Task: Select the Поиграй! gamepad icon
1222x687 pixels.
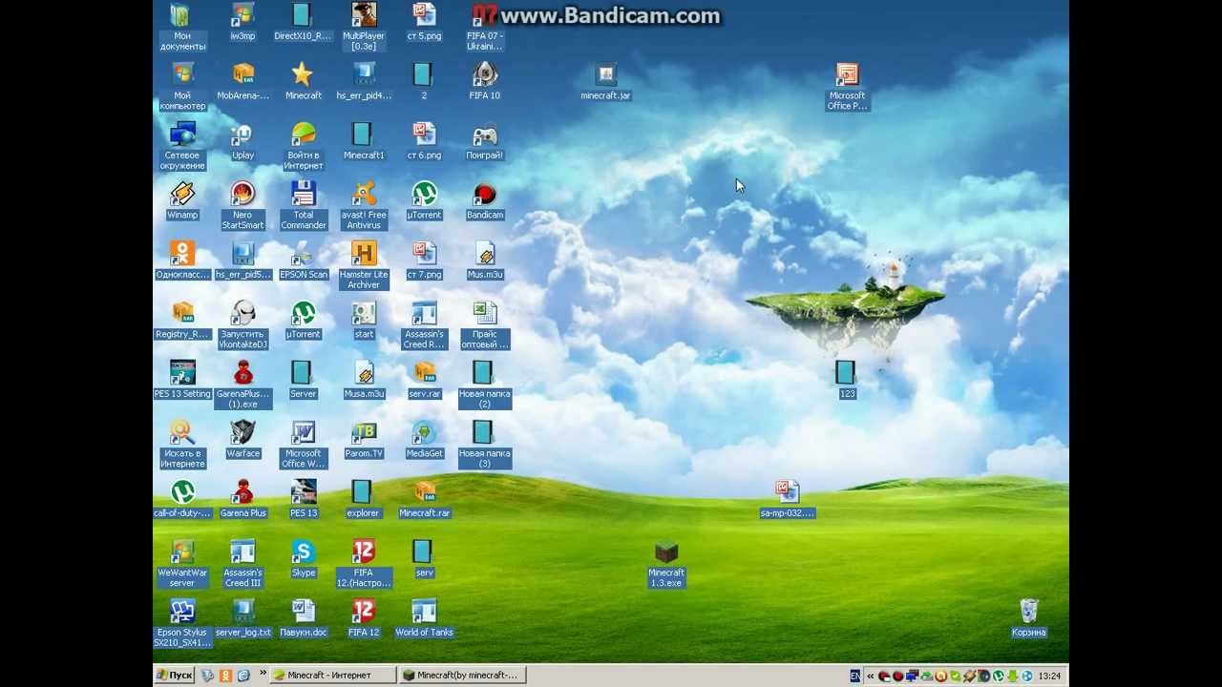Action: [x=485, y=135]
